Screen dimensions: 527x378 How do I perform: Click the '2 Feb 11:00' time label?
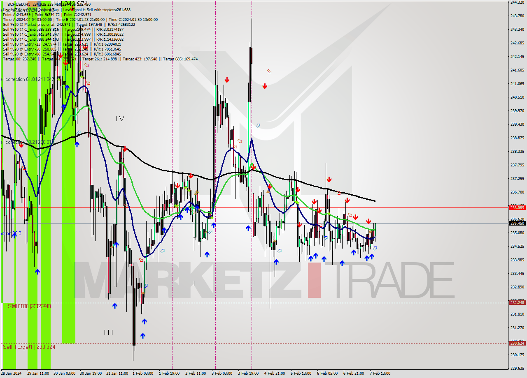[x=196, y=373]
